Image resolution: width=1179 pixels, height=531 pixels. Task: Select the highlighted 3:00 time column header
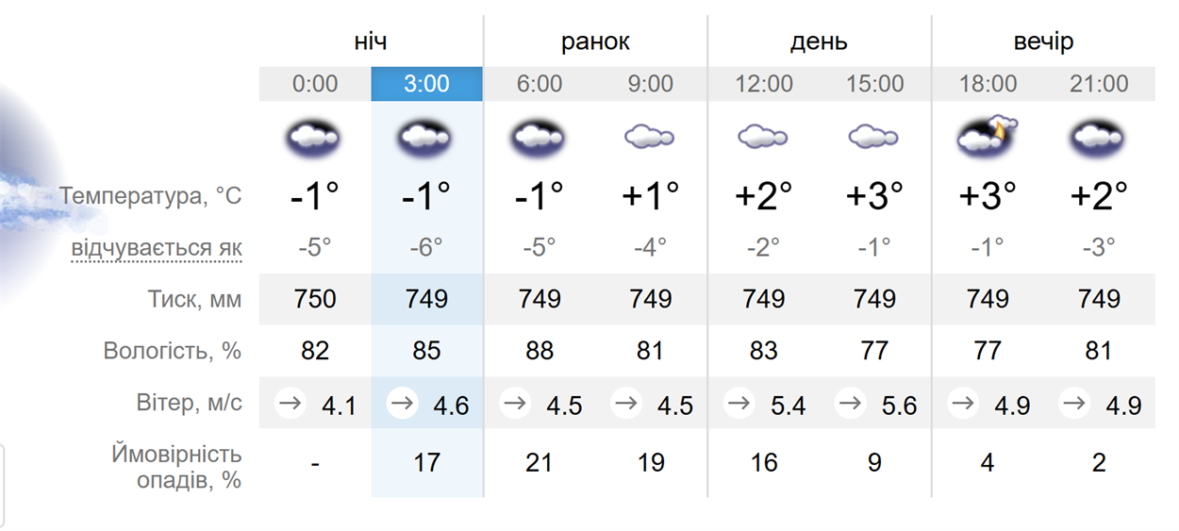point(427,84)
